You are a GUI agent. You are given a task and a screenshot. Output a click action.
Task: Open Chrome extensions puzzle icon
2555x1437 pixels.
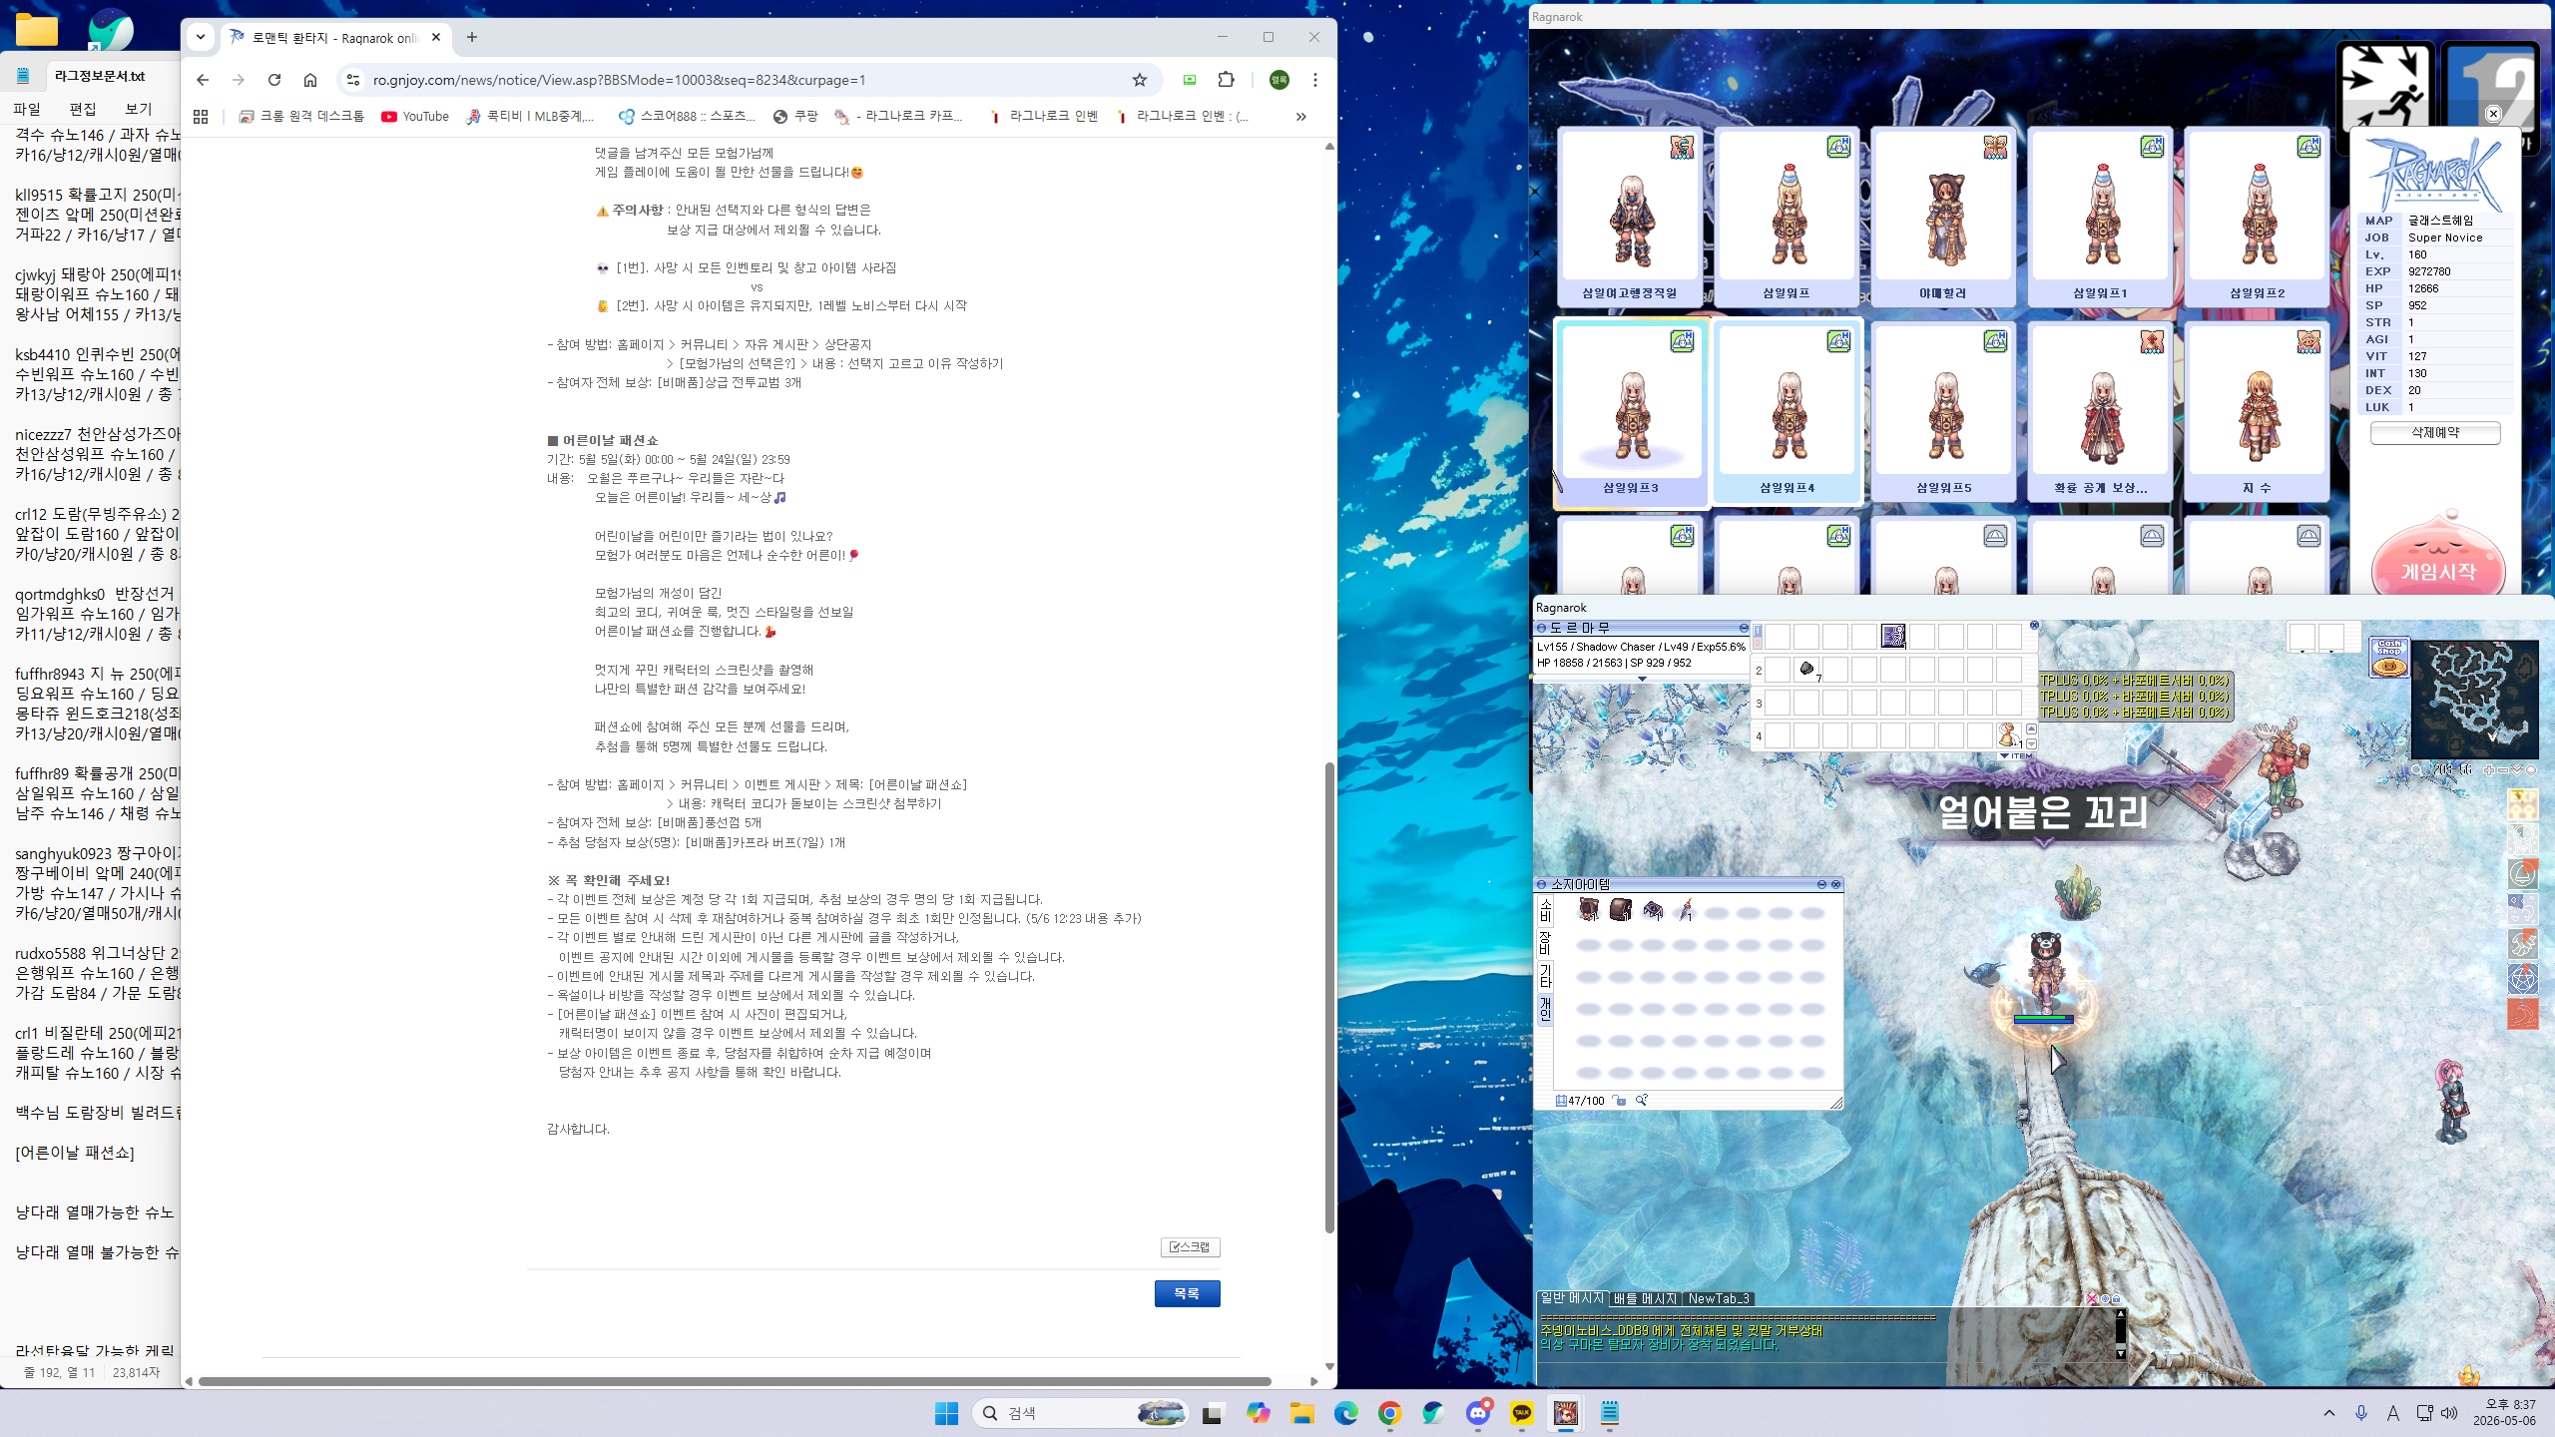pyautogui.click(x=1226, y=80)
